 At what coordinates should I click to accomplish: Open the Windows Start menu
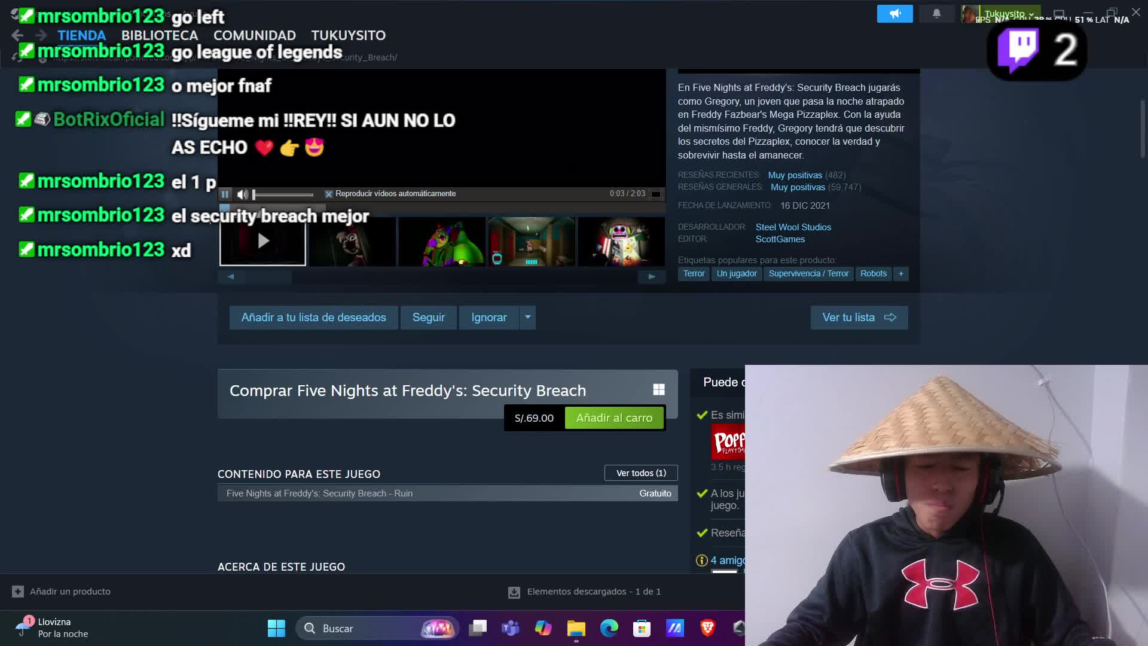coord(276,628)
